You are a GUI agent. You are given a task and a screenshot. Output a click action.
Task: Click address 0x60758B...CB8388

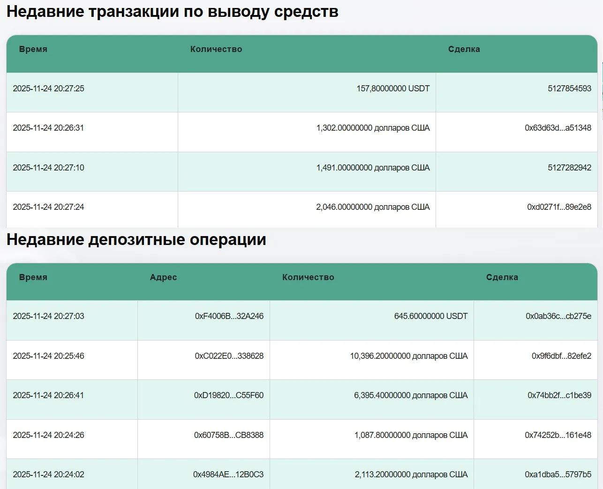(229, 435)
